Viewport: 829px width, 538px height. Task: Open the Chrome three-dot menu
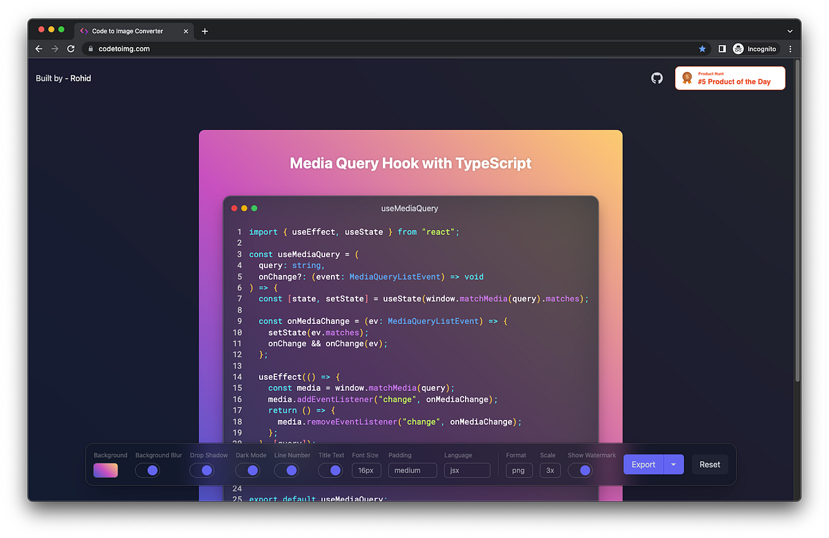pyautogui.click(x=790, y=48)
